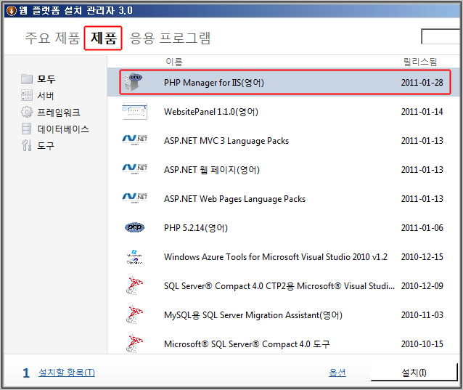
Task: Sort by the 이름 column header
Action: [x=174, y=62]
